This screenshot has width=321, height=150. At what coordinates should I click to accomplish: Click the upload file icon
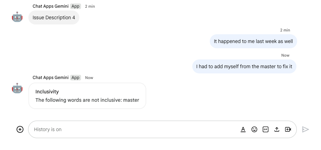click(x=277, y=129)
